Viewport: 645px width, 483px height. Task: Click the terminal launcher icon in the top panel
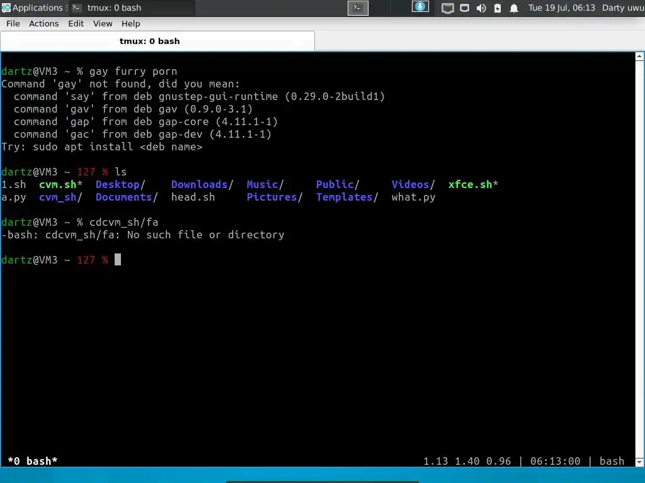pos(358,8)
